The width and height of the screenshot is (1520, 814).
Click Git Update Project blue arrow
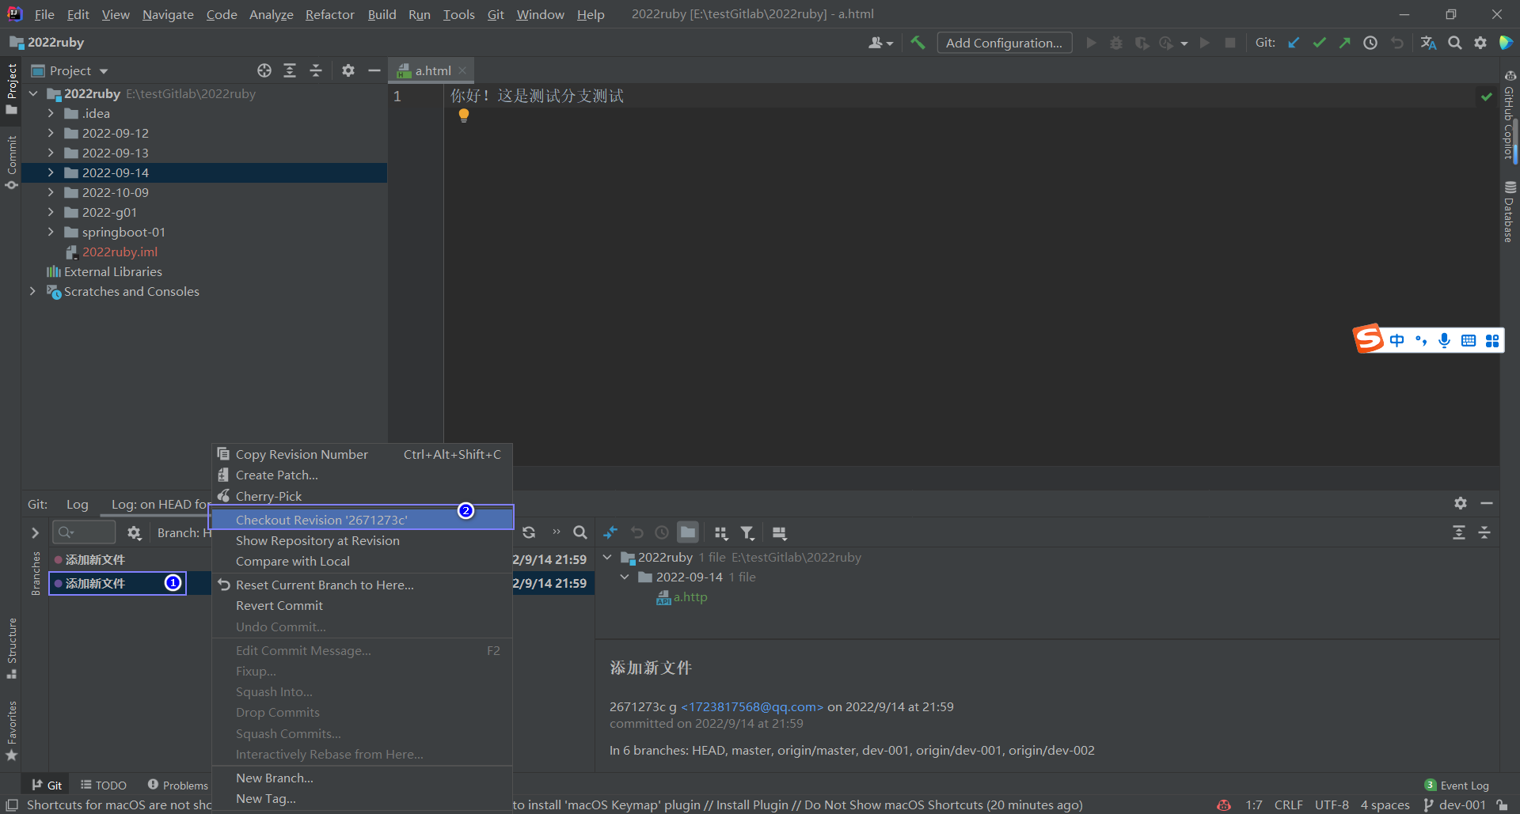(x=1294, y=43)
